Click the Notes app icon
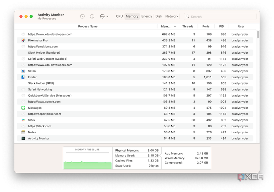 point(23,132)
